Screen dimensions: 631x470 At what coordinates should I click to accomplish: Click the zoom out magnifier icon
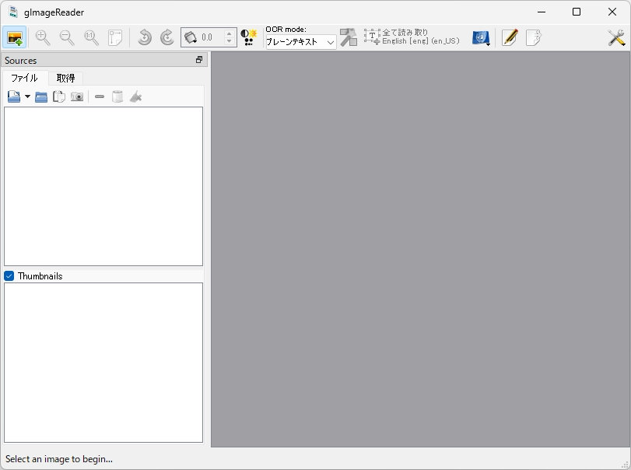point(67,38)
